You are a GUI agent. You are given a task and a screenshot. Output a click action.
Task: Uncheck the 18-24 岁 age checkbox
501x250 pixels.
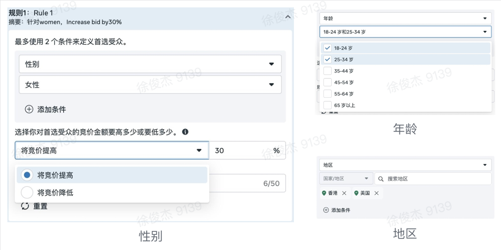[x=328, y=48]
